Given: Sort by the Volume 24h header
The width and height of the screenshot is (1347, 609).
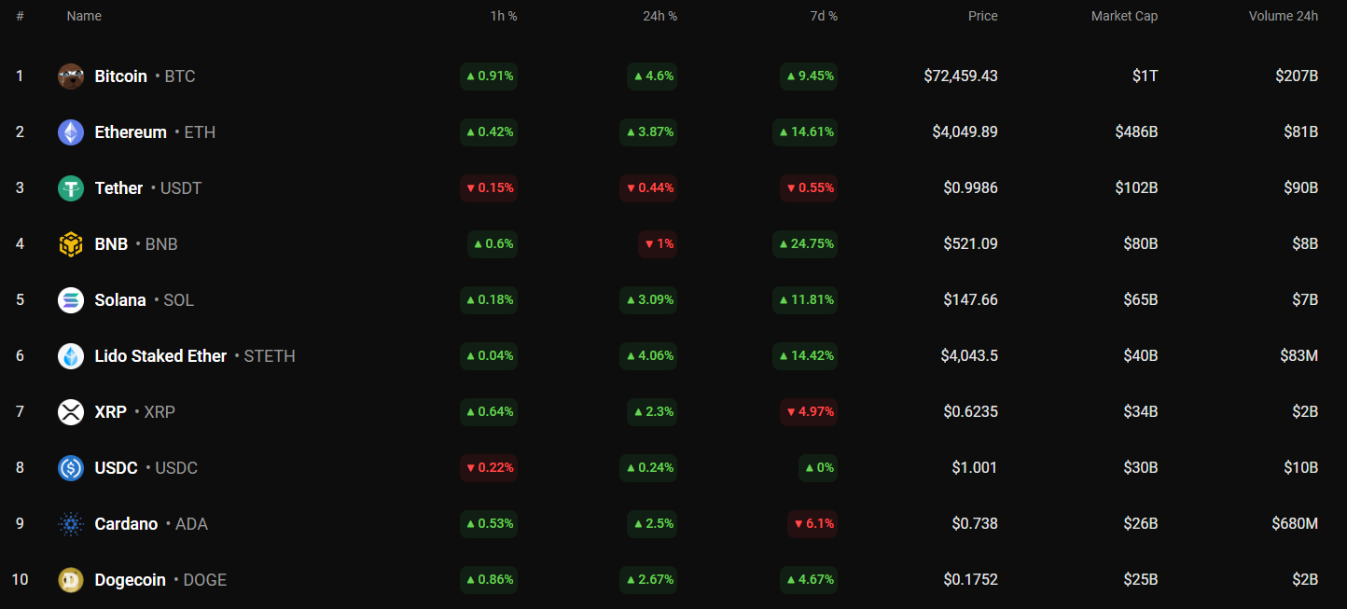Looking at the screenshot, I should (x=1283, y=16).
